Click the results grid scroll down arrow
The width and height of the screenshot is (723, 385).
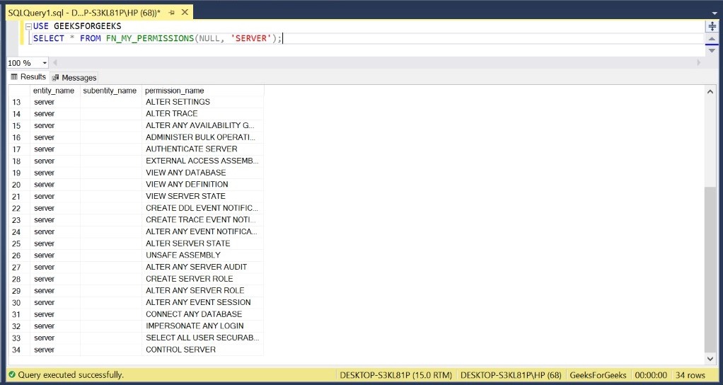point(710,359)
